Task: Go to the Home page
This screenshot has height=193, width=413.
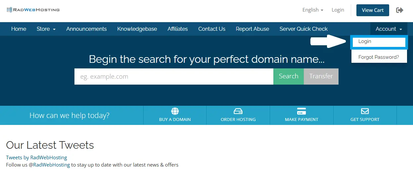Action: click(x=19, y=29)
